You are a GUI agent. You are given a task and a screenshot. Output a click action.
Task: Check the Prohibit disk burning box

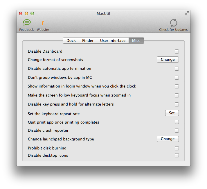click(177, 148)
